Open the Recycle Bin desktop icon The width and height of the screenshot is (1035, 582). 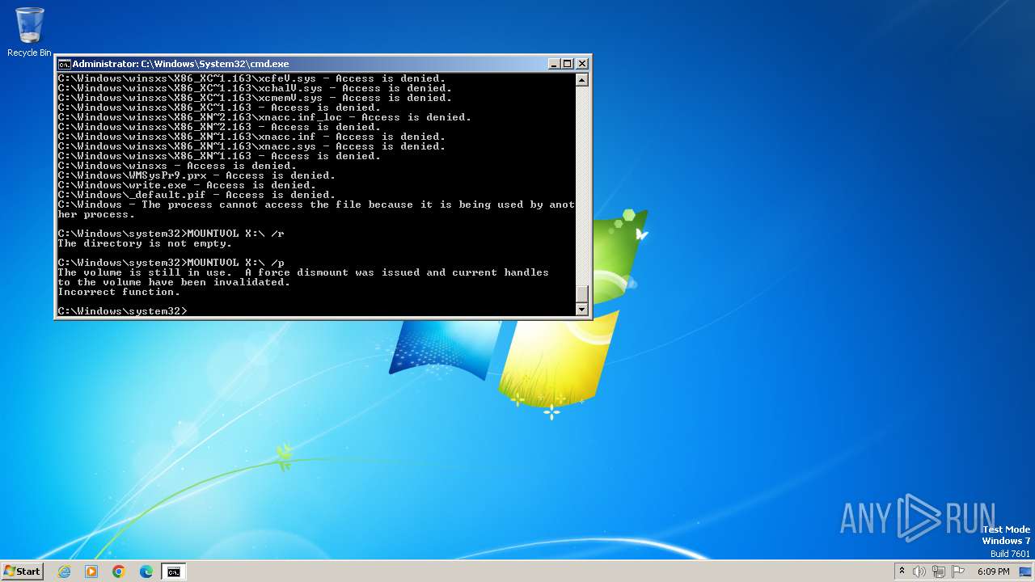tap(29, 32)
